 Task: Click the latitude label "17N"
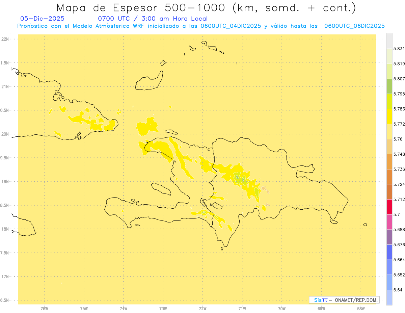click(x=5, y=277)
